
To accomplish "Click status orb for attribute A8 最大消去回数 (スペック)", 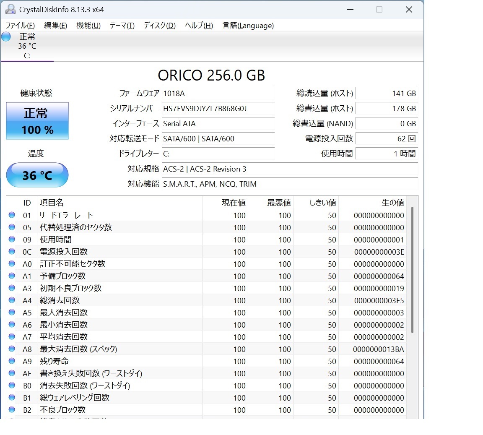I will (x=12, y=349).
